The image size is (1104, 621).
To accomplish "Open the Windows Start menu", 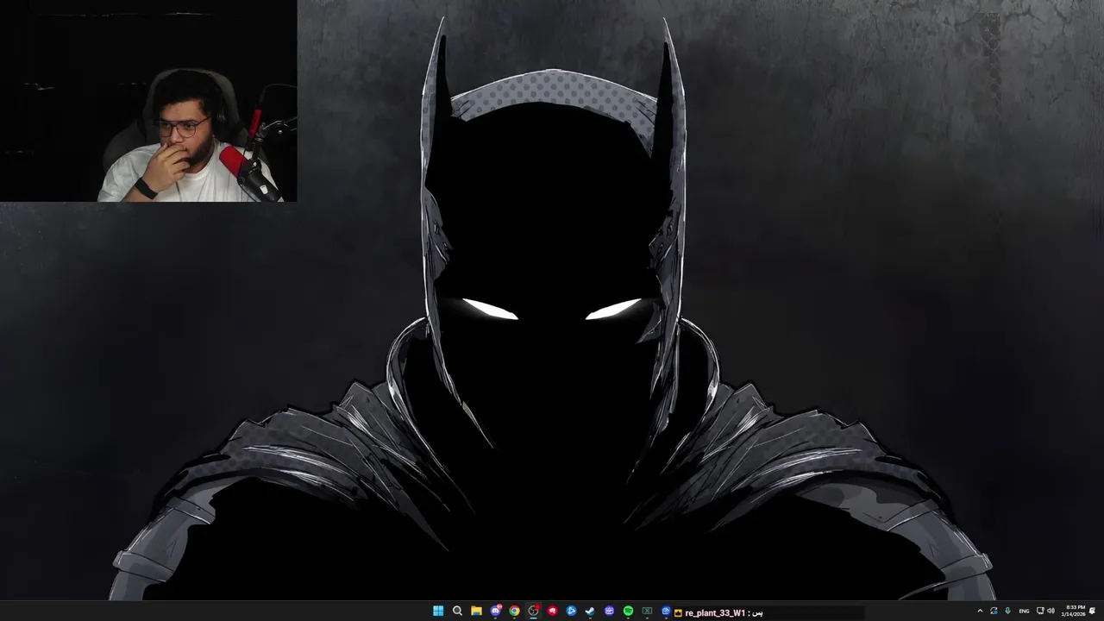I will click(x=438, y=612).
